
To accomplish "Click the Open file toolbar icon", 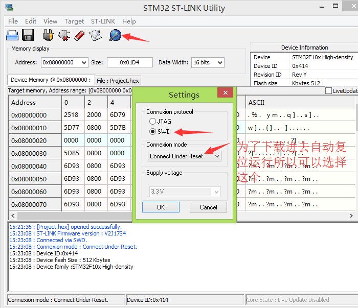I will pos(12,35).
